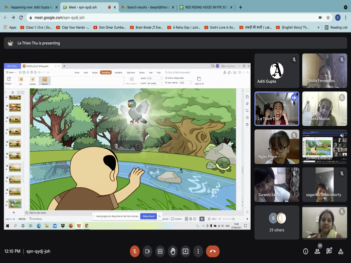Raise your hand in the meeting
This screenshot has height=263, width=351.
pyautogui.click(x=172, y=251)
